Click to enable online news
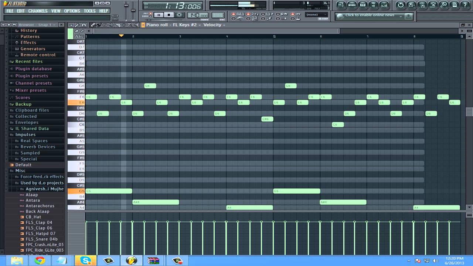Viewport: 473px width, 266px height. point(370,16)
